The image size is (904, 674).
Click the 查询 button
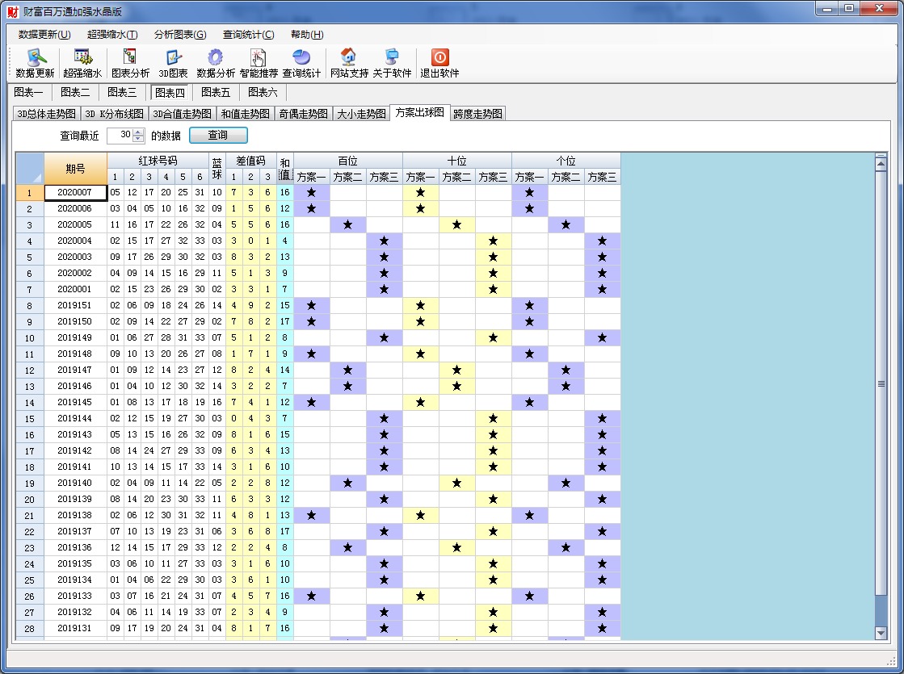218,135
